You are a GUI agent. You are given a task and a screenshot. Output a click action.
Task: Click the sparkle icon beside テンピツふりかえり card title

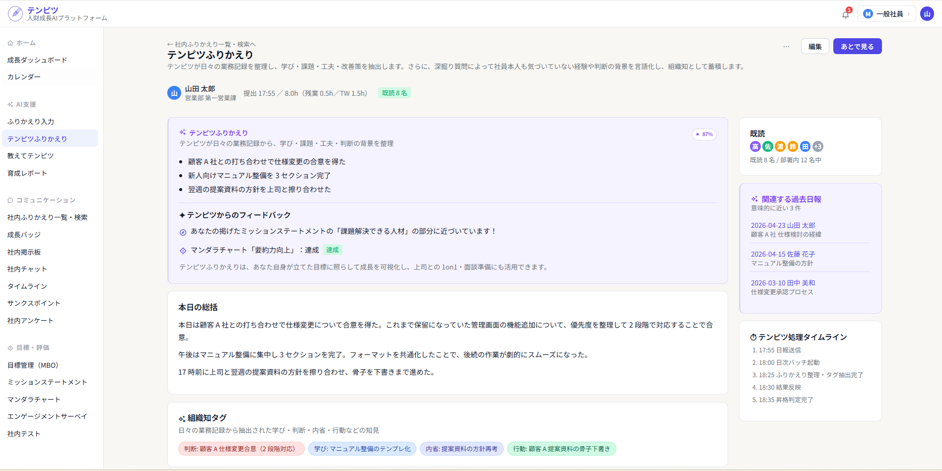click(183, 133)
